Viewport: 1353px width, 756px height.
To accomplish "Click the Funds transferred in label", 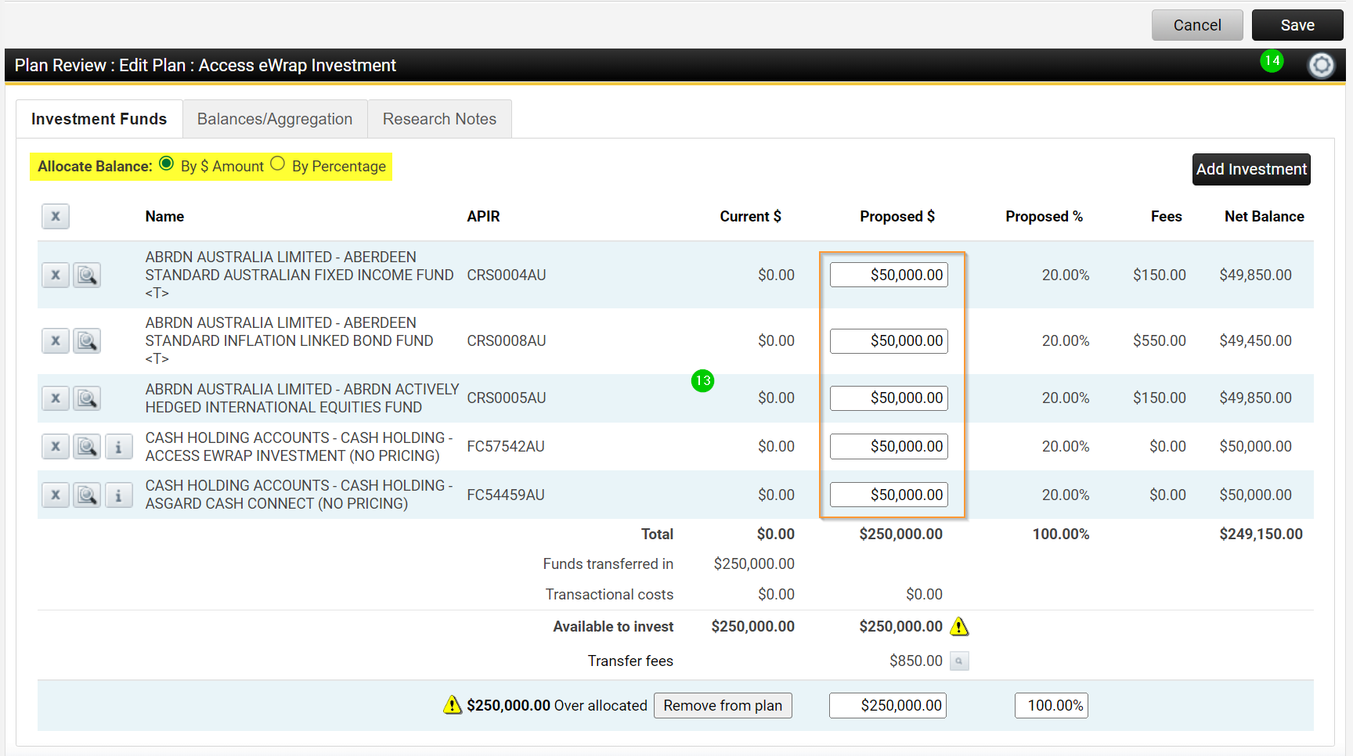I will (608, 563).
